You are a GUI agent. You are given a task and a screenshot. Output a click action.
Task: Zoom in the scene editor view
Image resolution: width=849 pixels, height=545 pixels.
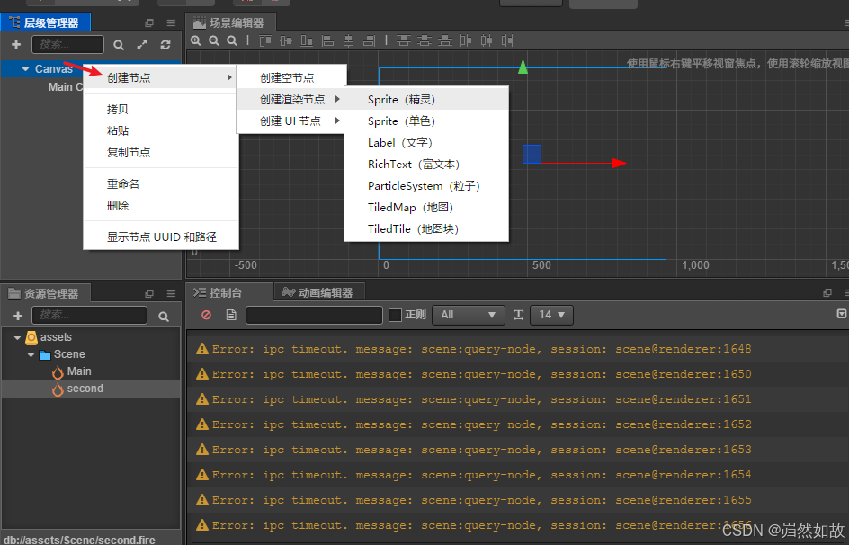[x=196, y=40]
